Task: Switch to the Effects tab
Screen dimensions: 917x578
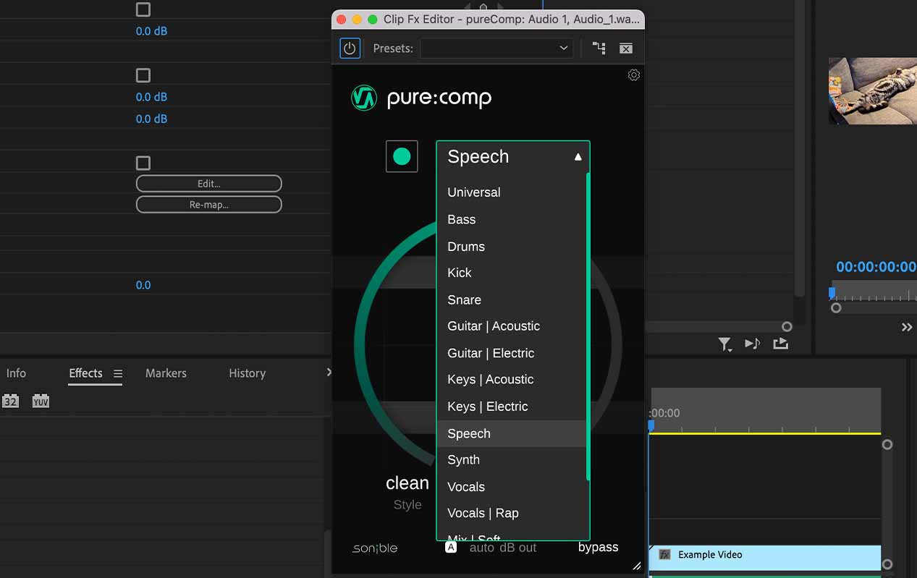Action: pos(85,373)
